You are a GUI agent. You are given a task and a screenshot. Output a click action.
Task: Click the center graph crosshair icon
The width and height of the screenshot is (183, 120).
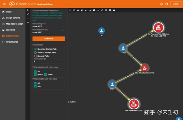(x=74, y=10)
